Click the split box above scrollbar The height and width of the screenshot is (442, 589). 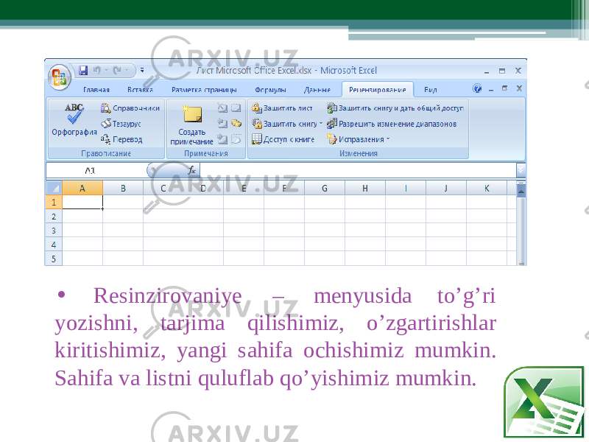click(x=521, y=183)
